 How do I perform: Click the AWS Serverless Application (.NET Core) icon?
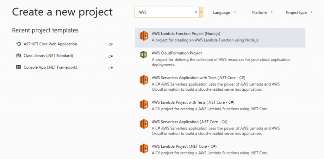click(x=144, y=124)
